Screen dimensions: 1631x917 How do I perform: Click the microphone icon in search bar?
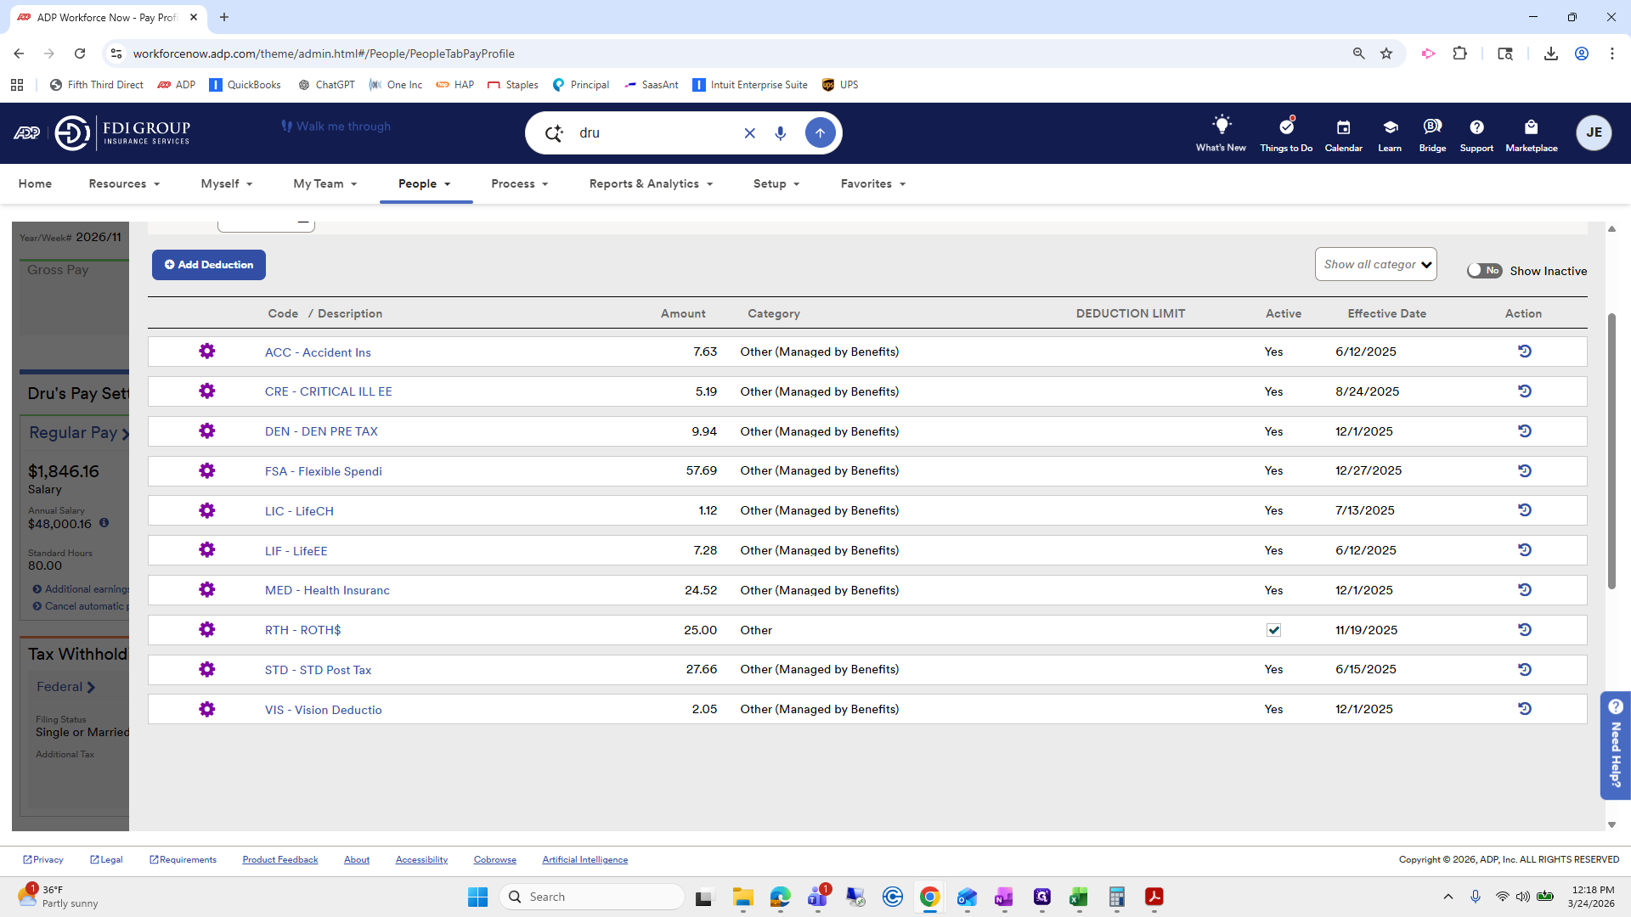pyautogui.click(x=780, y=133)
